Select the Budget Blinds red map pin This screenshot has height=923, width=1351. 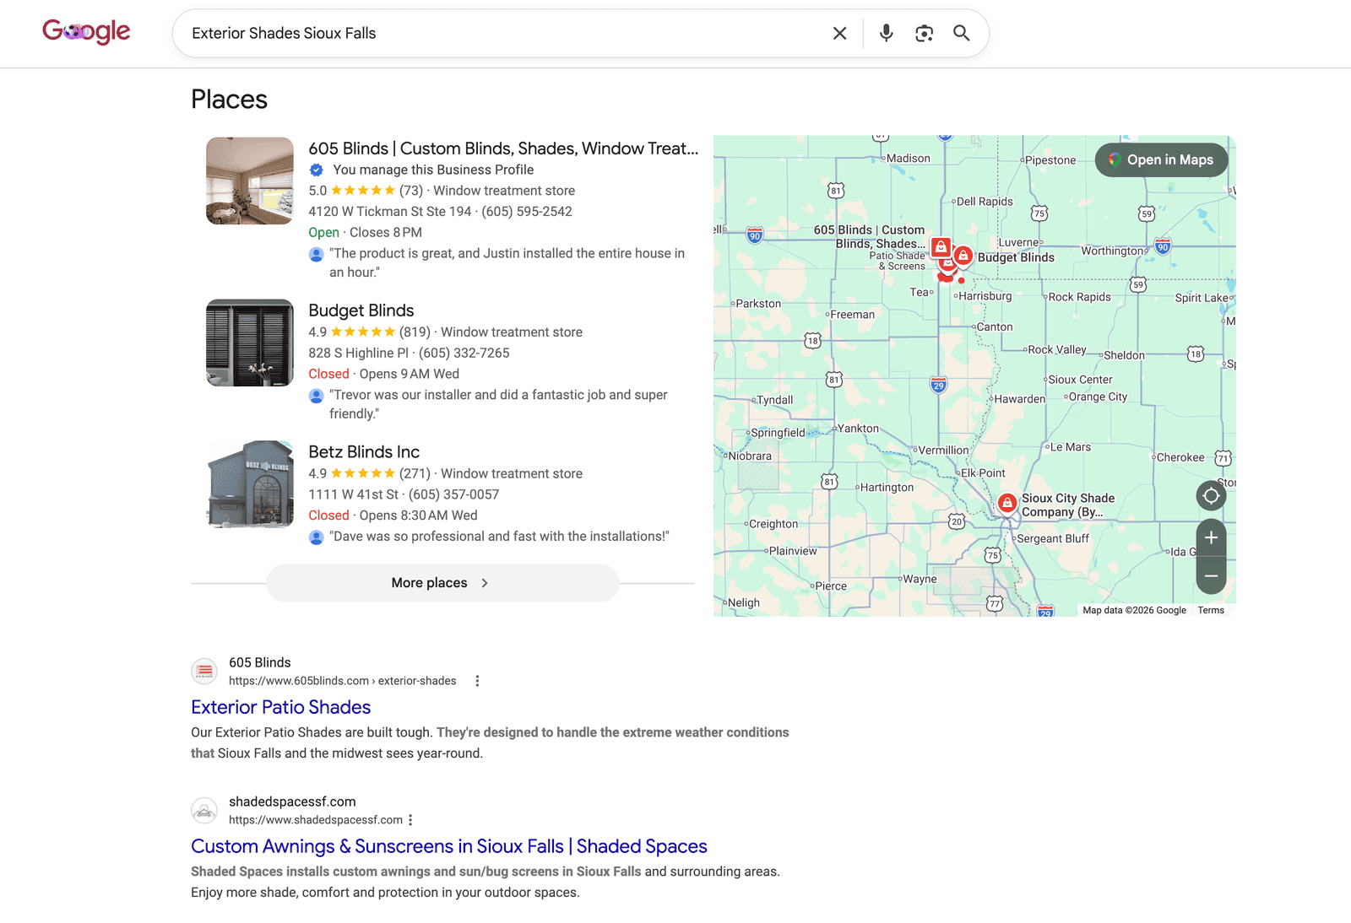(963, 256)
